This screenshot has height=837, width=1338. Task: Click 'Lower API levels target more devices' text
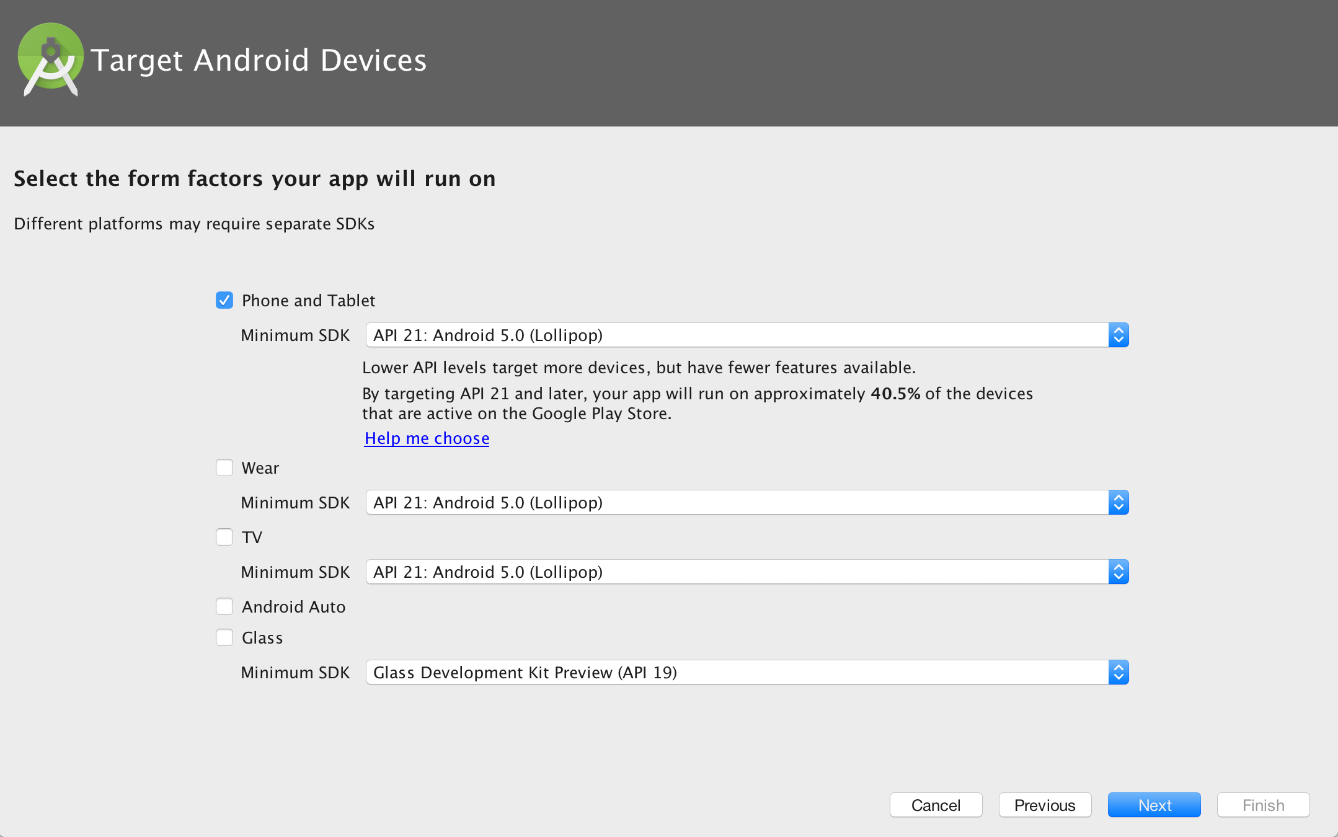click(x=639, y=368)
